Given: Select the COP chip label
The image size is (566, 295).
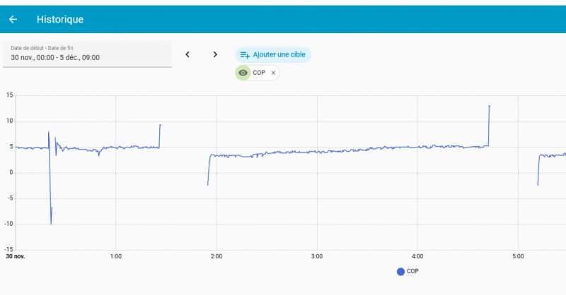Looking at the screenshot, I should point(258,73).
